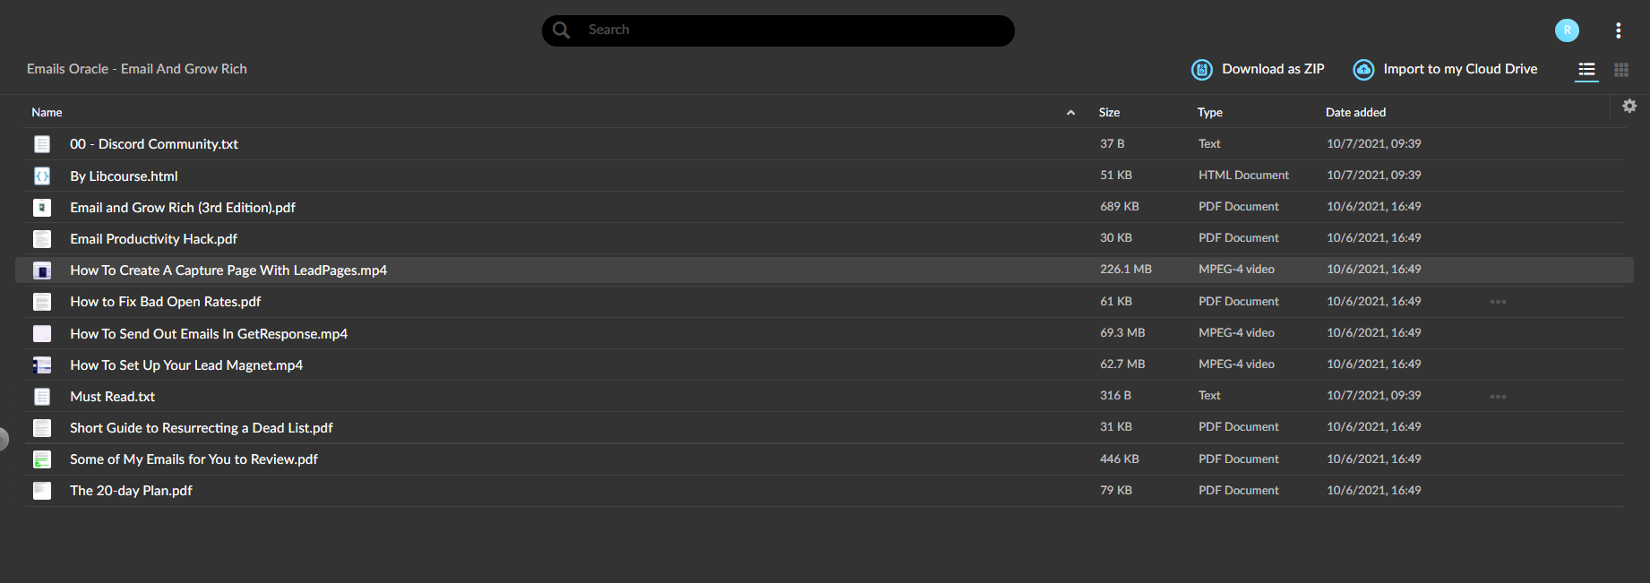The width and height of the screenshot is (1650, 583).
Task: Toggle Name column sort arrow
Action: 1070,113
